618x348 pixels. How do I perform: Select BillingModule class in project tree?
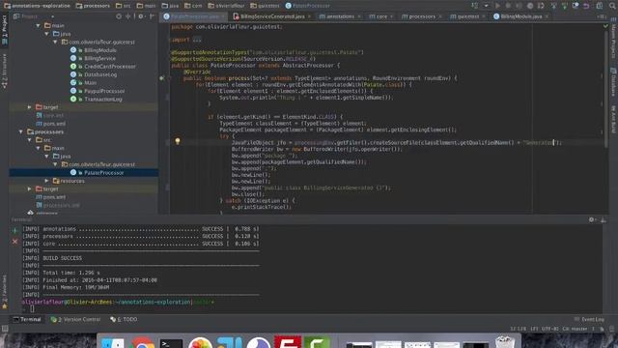coord(100,50)
